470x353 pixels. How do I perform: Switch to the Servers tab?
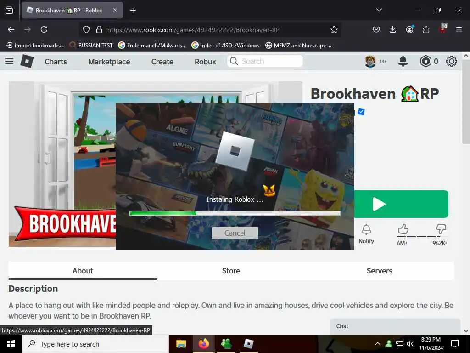pyautogui.click(x=380, y=271)
